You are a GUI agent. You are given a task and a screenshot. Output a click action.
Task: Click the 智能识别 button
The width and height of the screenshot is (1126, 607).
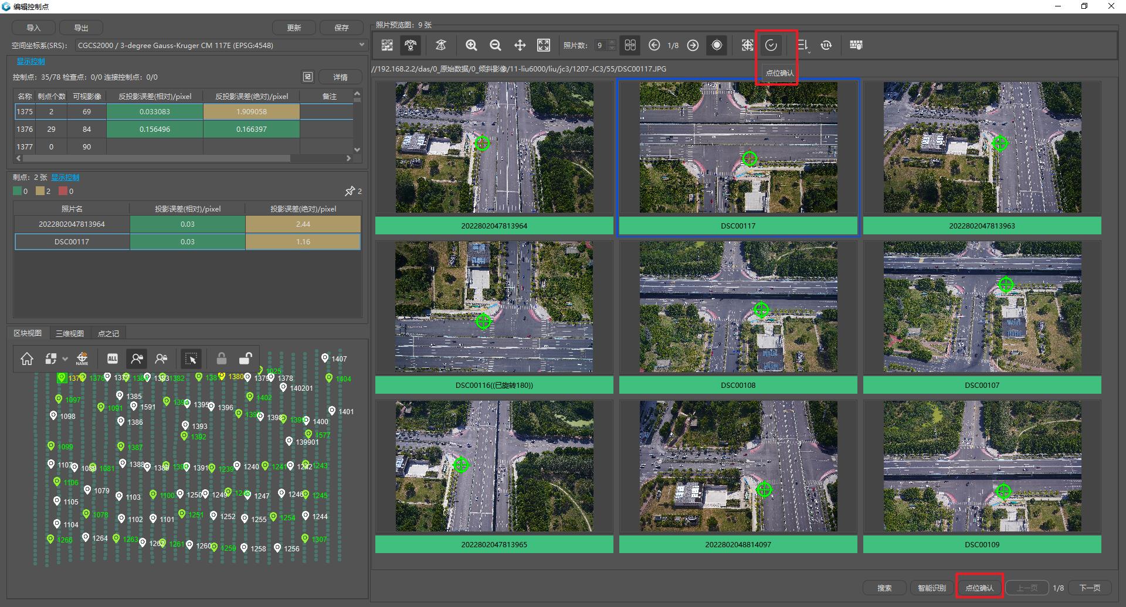(932, 588)
